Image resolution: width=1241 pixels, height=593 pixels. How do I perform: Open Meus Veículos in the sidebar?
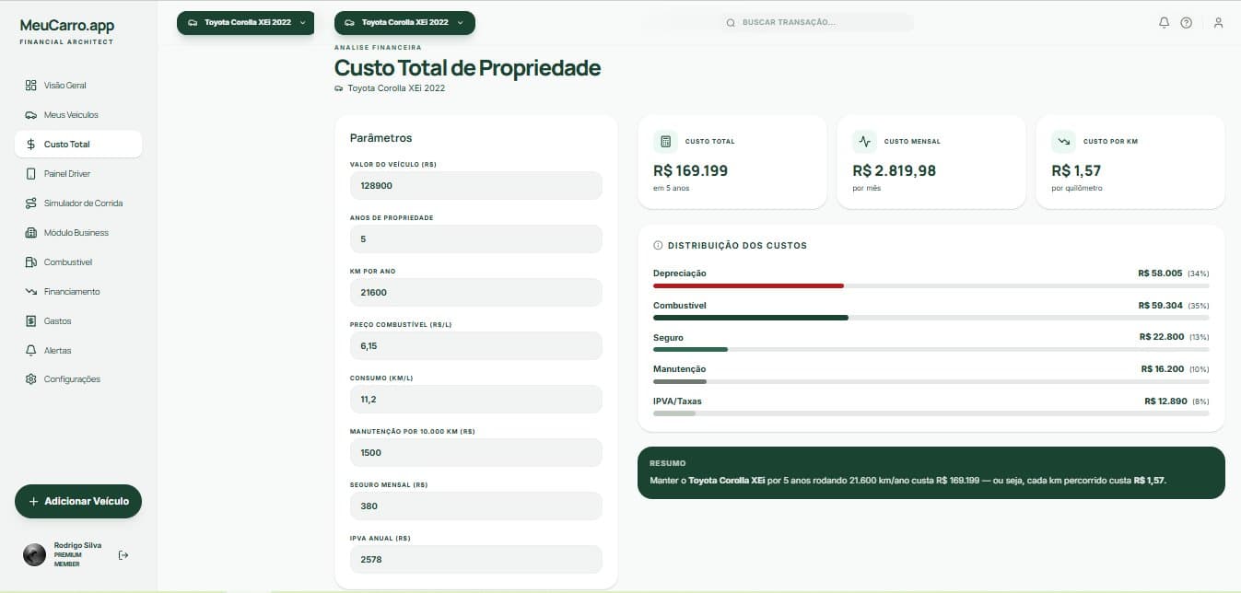[x=78, y=115]
